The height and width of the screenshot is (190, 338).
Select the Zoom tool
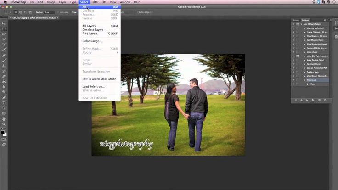[4, 124]
